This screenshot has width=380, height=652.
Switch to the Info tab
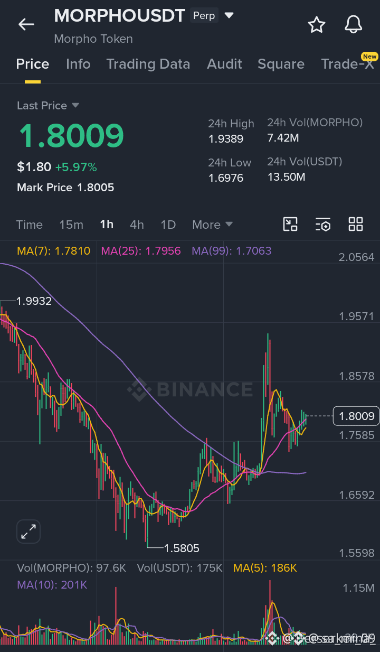click(78, 64)
